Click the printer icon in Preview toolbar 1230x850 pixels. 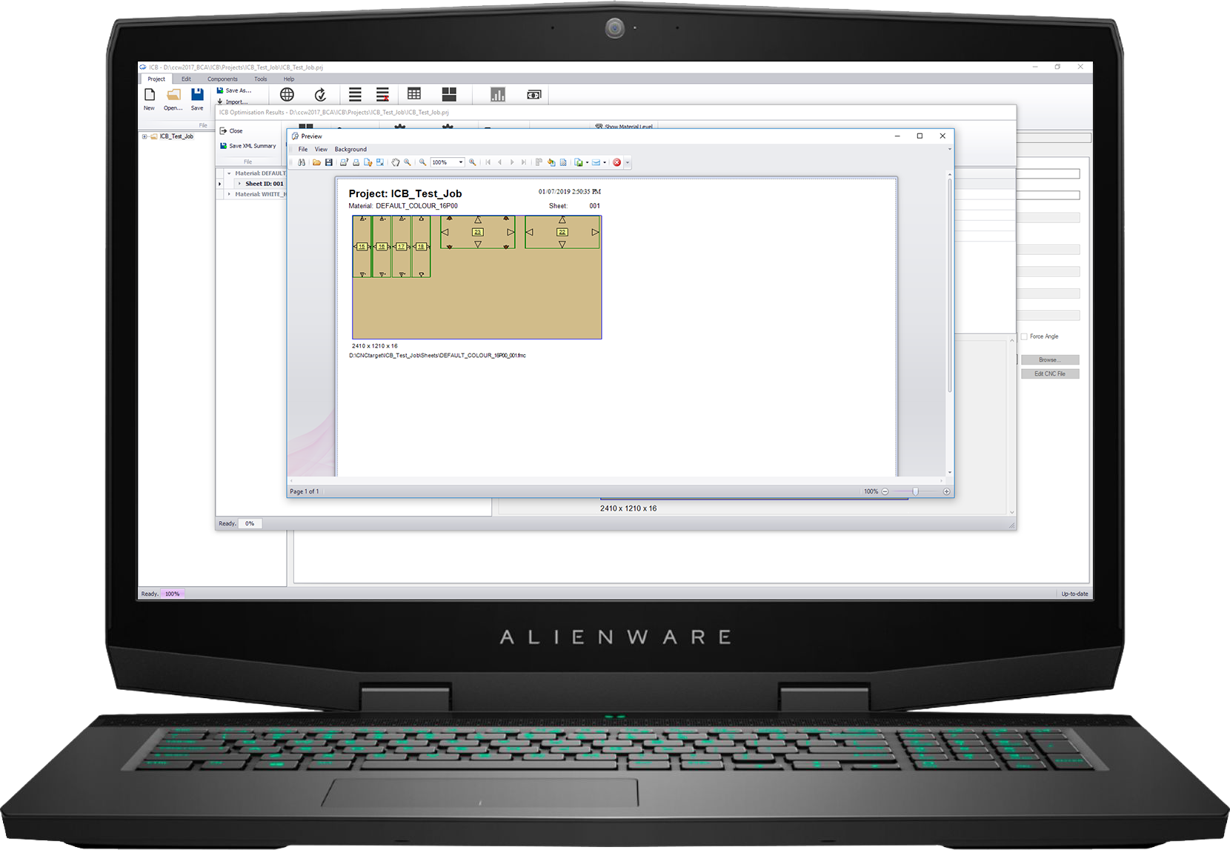coord(356,162)
